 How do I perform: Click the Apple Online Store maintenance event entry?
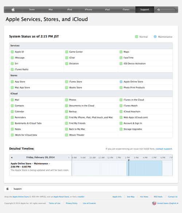point(40,168)
